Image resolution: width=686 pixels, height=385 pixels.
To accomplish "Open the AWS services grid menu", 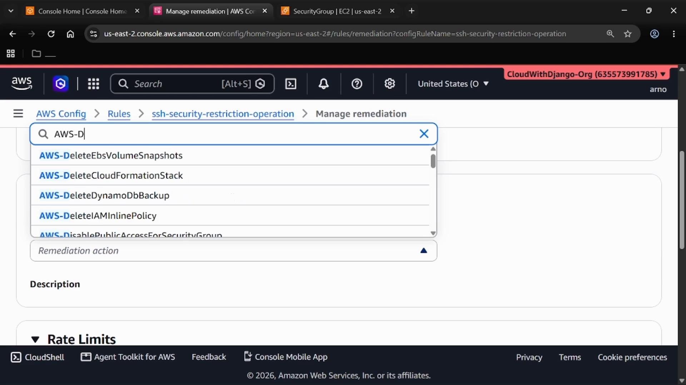I will [94, 84].
